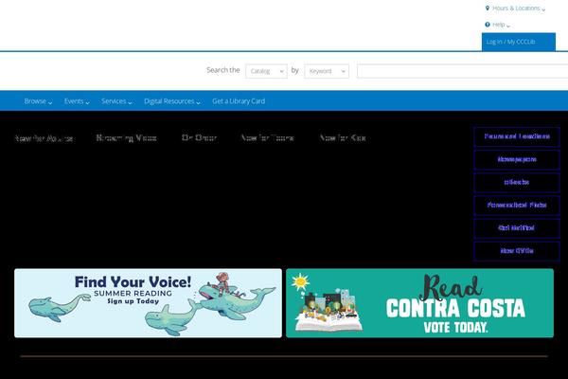
Task: Open the Keyword search type dropdown
Action: pyautogui.click(x=327, y=71)
